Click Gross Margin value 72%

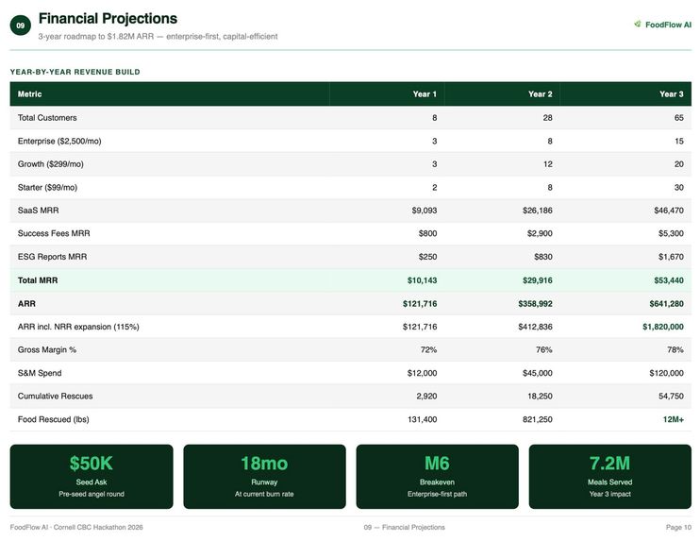tap(428, 349)
